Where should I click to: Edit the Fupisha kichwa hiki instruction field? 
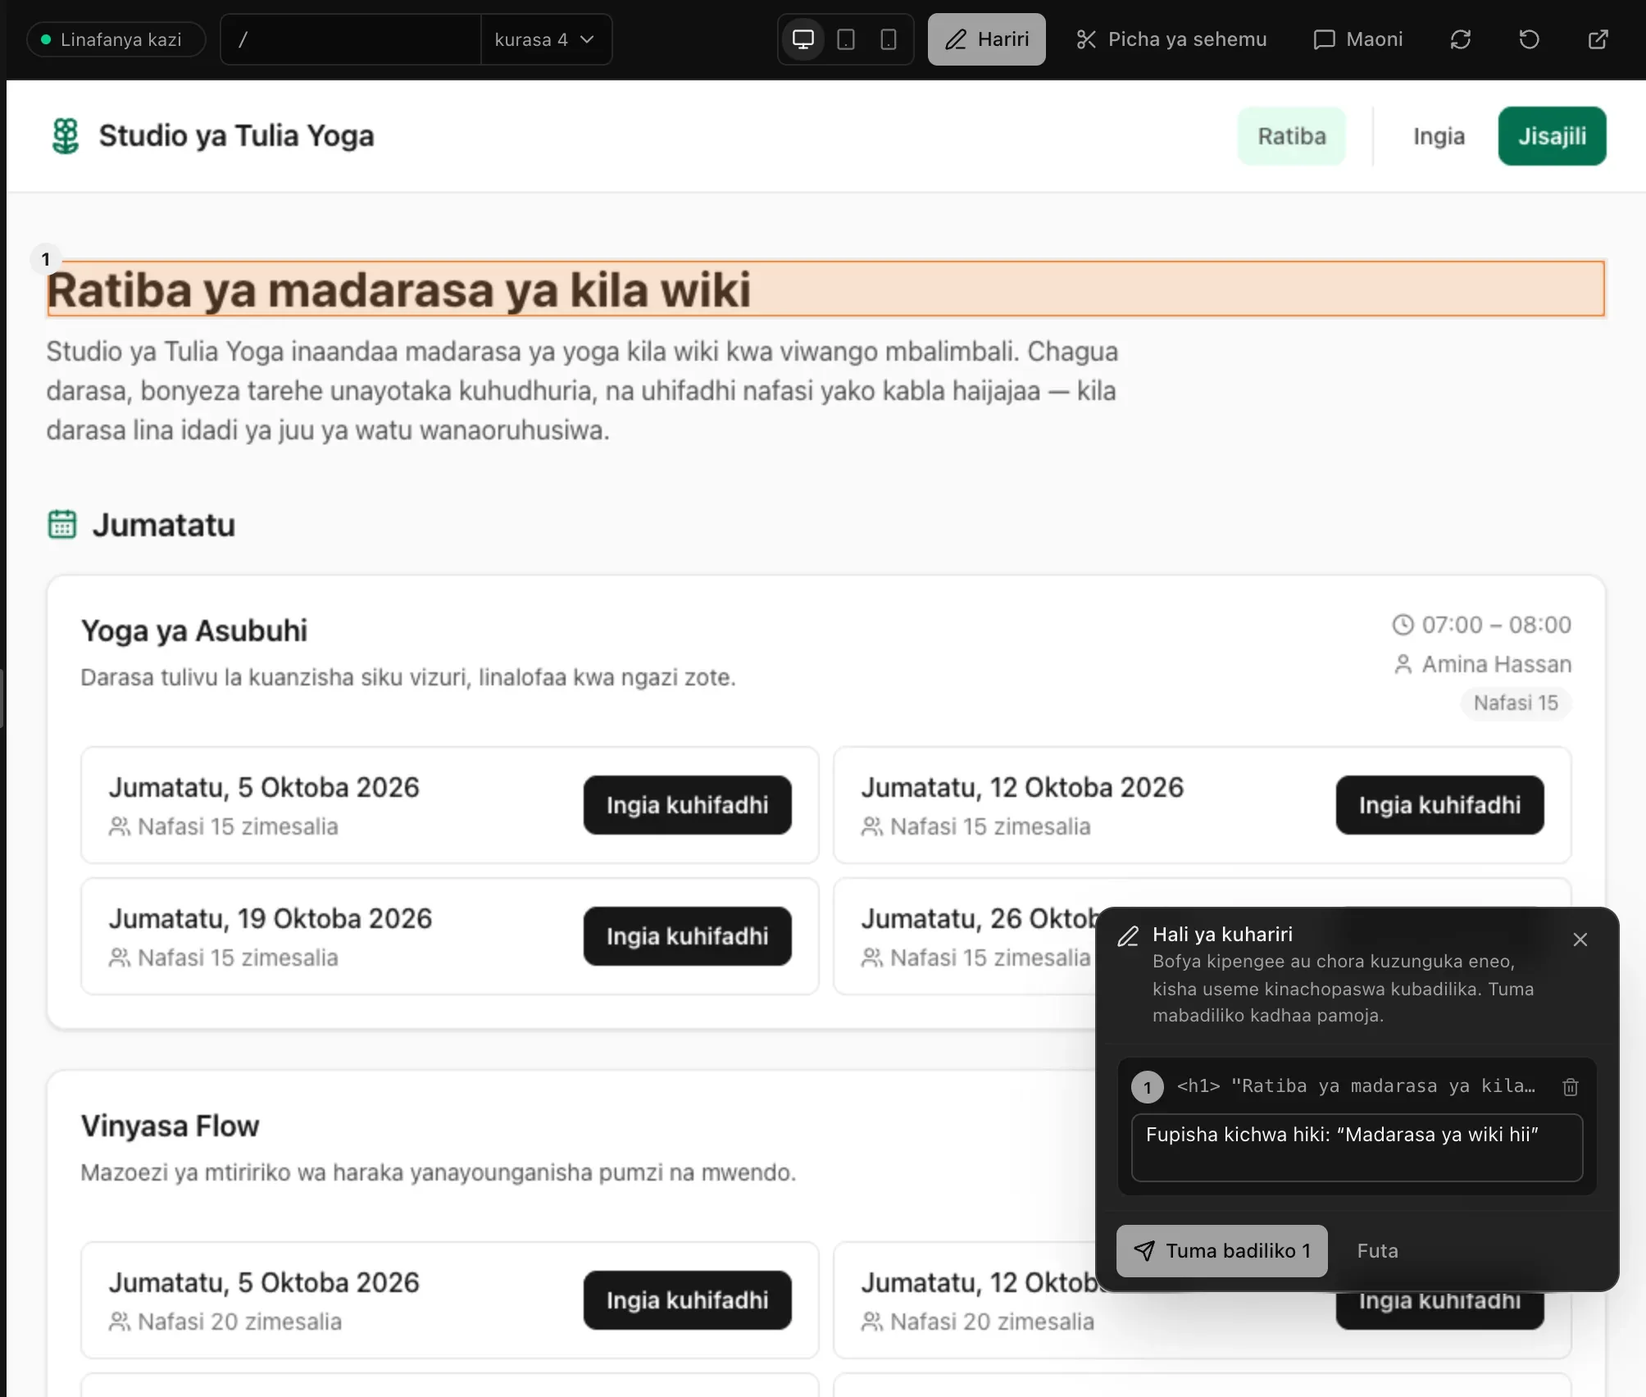1357,1148
